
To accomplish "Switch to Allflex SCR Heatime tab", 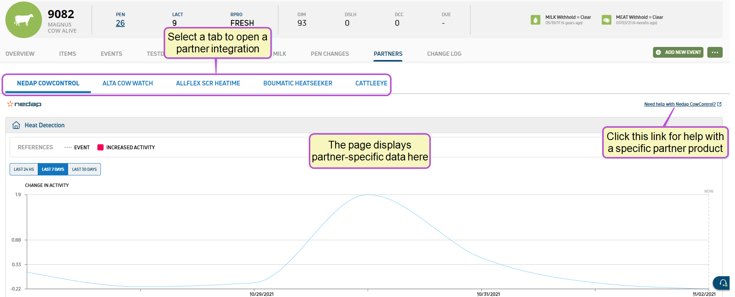I will pos(208,83).
